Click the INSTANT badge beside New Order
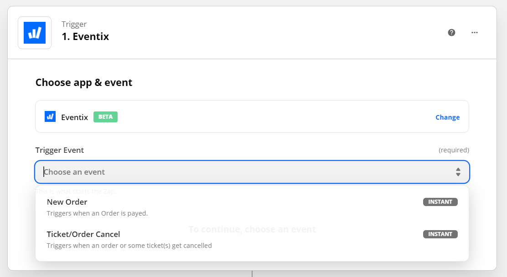 coord(440,202)
